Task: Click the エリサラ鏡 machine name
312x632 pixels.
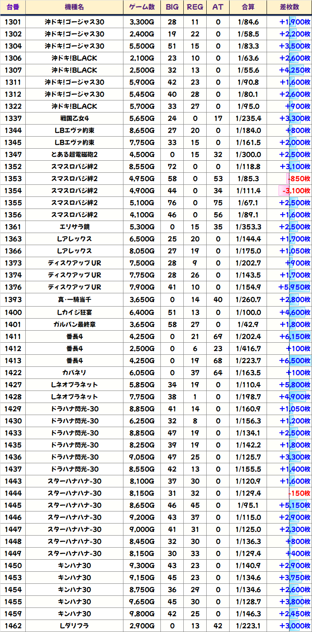Action: click(74, 227)
